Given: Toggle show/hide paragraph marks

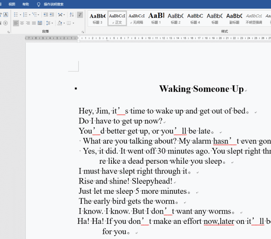Looking at the screenshot, I should pyautogui.click(x=80, y=14).
